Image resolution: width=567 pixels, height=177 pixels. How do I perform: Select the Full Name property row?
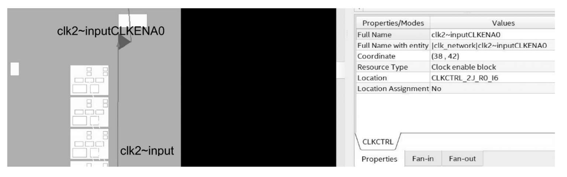[455, 35]
